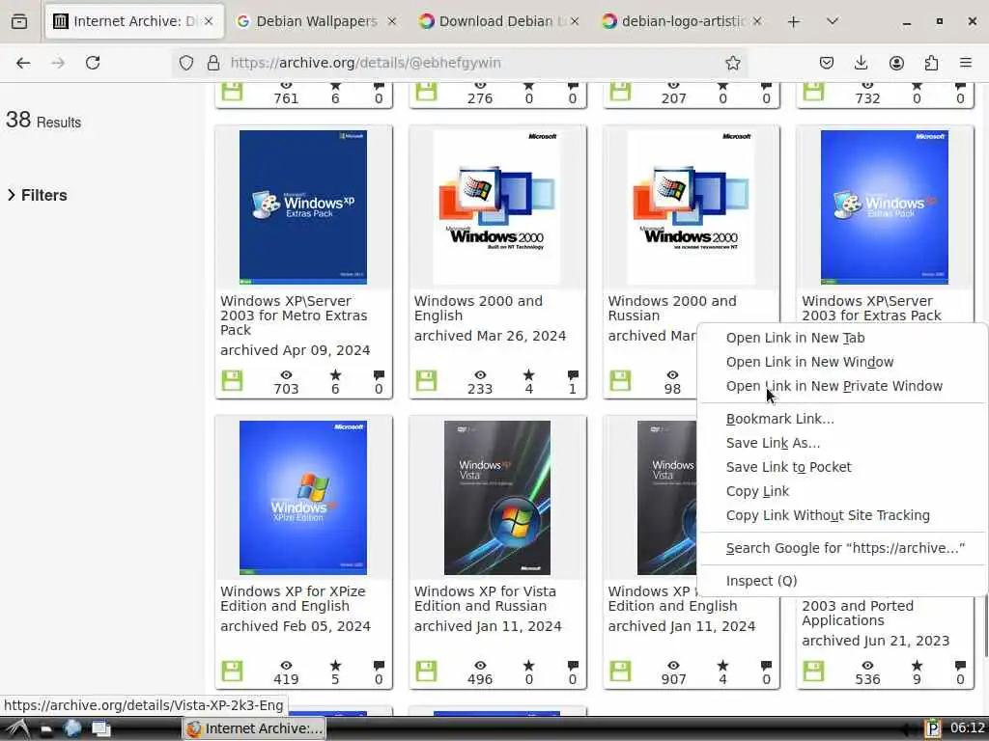The height and width of the screenshot is (741, 989).
Task: Click the Windows XP Extras Pack dark blue thumbnail
Action: [302, 207]
